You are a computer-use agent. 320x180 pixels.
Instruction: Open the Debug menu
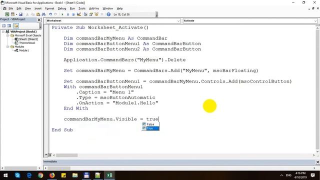coord(62,8)
